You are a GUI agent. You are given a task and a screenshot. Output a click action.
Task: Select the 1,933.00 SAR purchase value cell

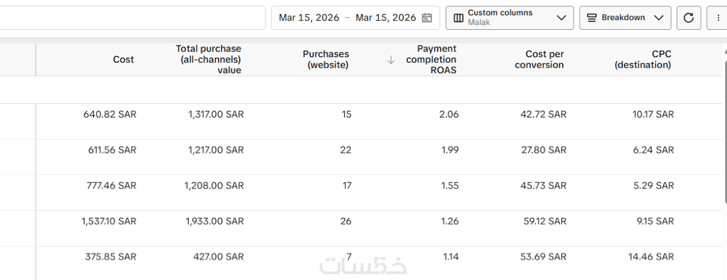click(x=214, y=221)
